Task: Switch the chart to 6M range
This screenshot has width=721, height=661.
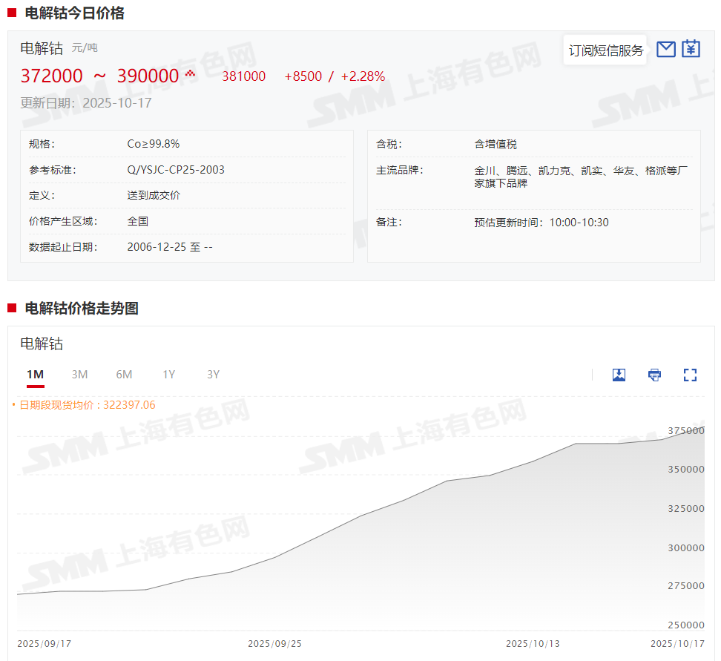Action: [x=124, y=375]
